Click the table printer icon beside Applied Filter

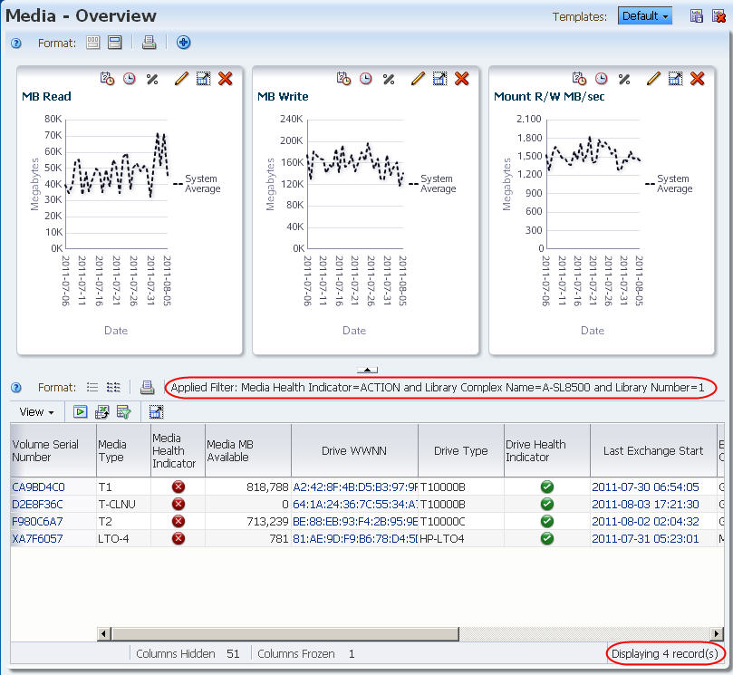click(x=148, y=387)
